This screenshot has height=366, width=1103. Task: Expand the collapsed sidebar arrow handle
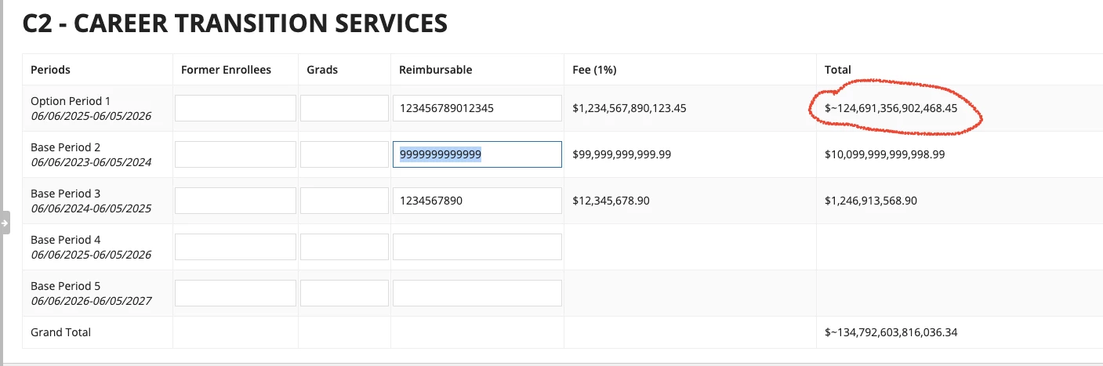point(5,223)
